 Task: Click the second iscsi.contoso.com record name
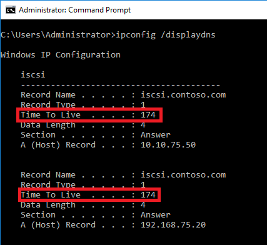point(183,175)
